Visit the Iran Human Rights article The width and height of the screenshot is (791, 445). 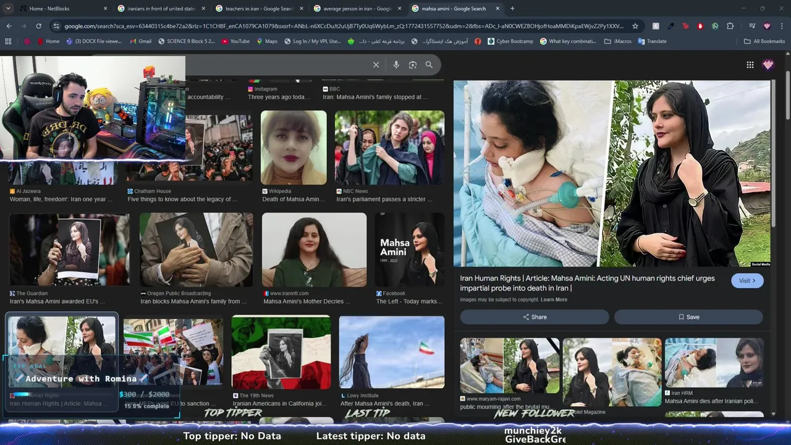click(x=747, y=281)
